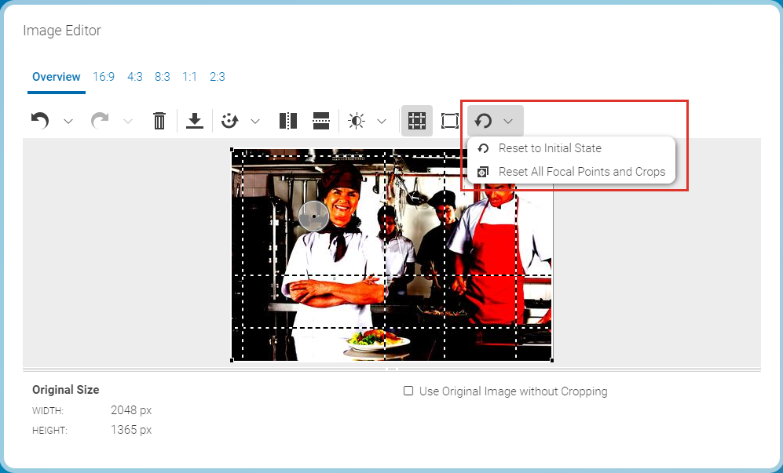Click the trash delete icon

coord(159,121)
